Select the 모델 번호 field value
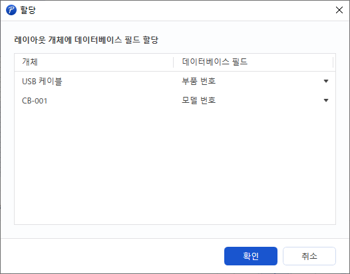This screenshot has width=350, height=274. [198, 100]
